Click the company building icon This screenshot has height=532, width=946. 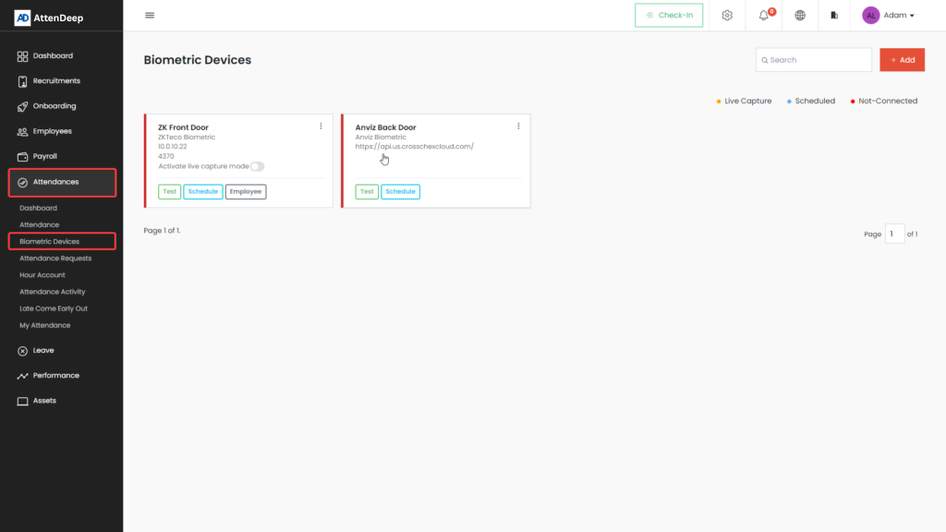click(834, 16)
